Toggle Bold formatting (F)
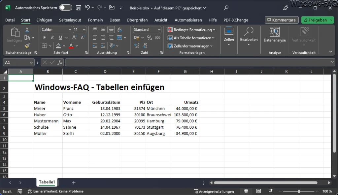The image size is (338, 195). (x=45, y=38)
